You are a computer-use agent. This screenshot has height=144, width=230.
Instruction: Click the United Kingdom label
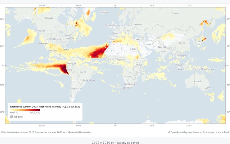coord(113,25)
